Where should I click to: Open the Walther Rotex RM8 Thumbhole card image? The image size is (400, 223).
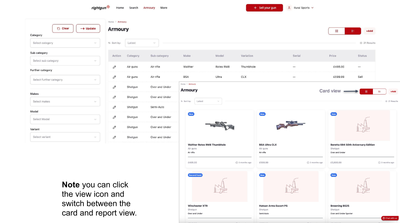220,126
